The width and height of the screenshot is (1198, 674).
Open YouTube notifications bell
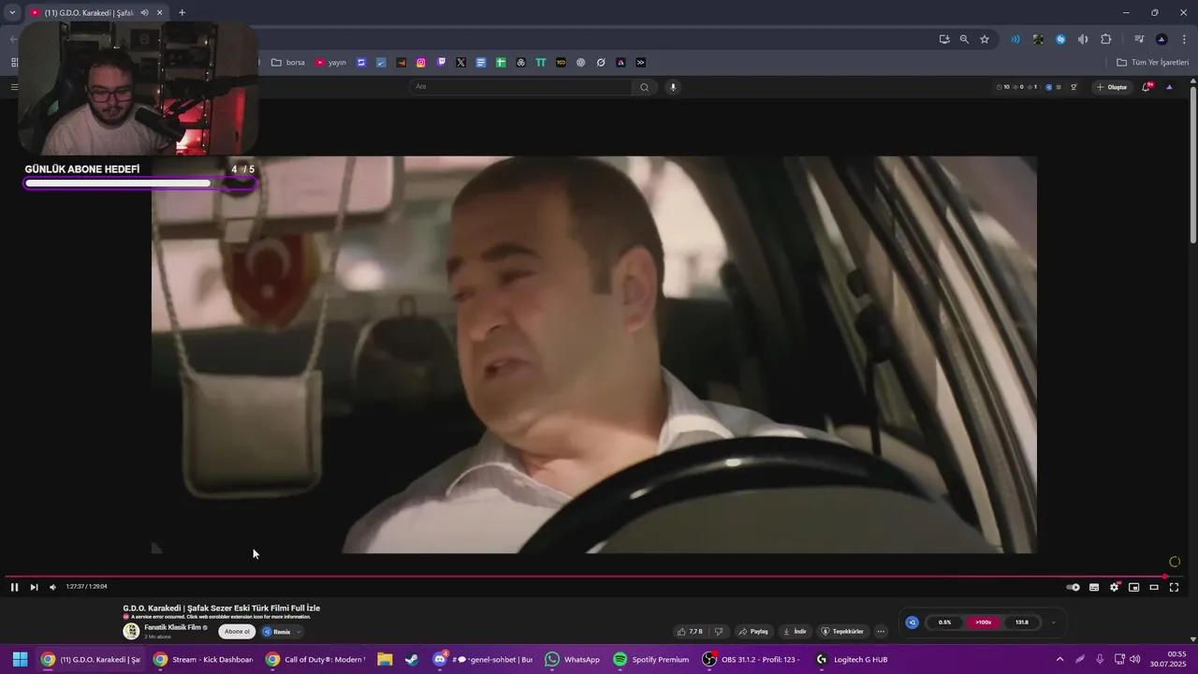click(1146, 87)
